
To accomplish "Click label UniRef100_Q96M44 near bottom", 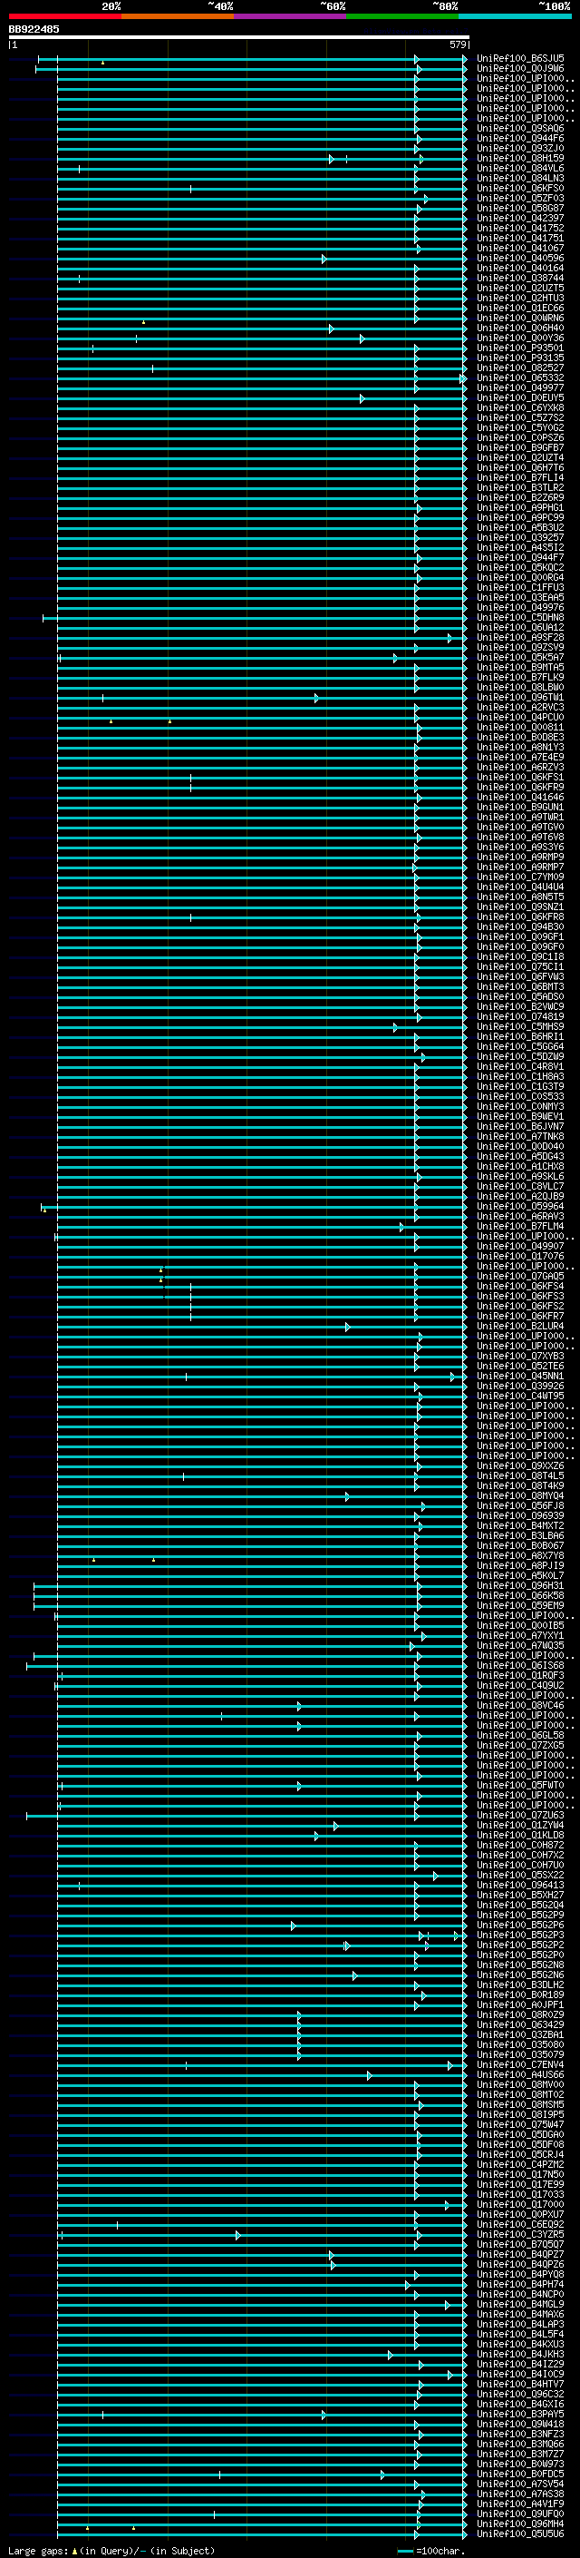I will (520, 2524).
